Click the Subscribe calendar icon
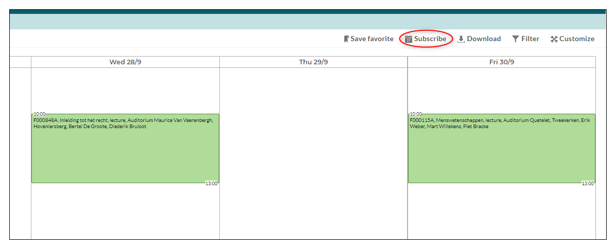Screen dimensions: 616x249 [409, 39]
